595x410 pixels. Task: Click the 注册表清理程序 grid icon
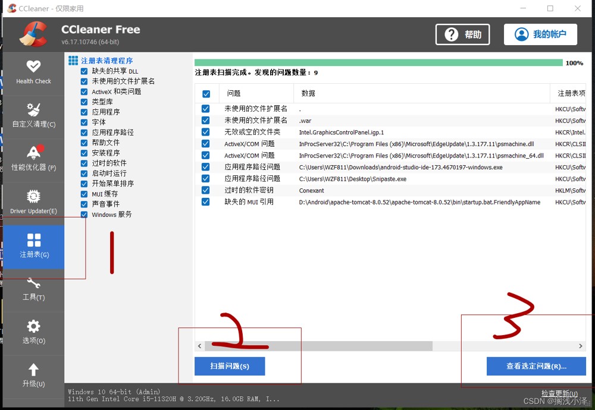pyautogui.click(x=73, y=61)
